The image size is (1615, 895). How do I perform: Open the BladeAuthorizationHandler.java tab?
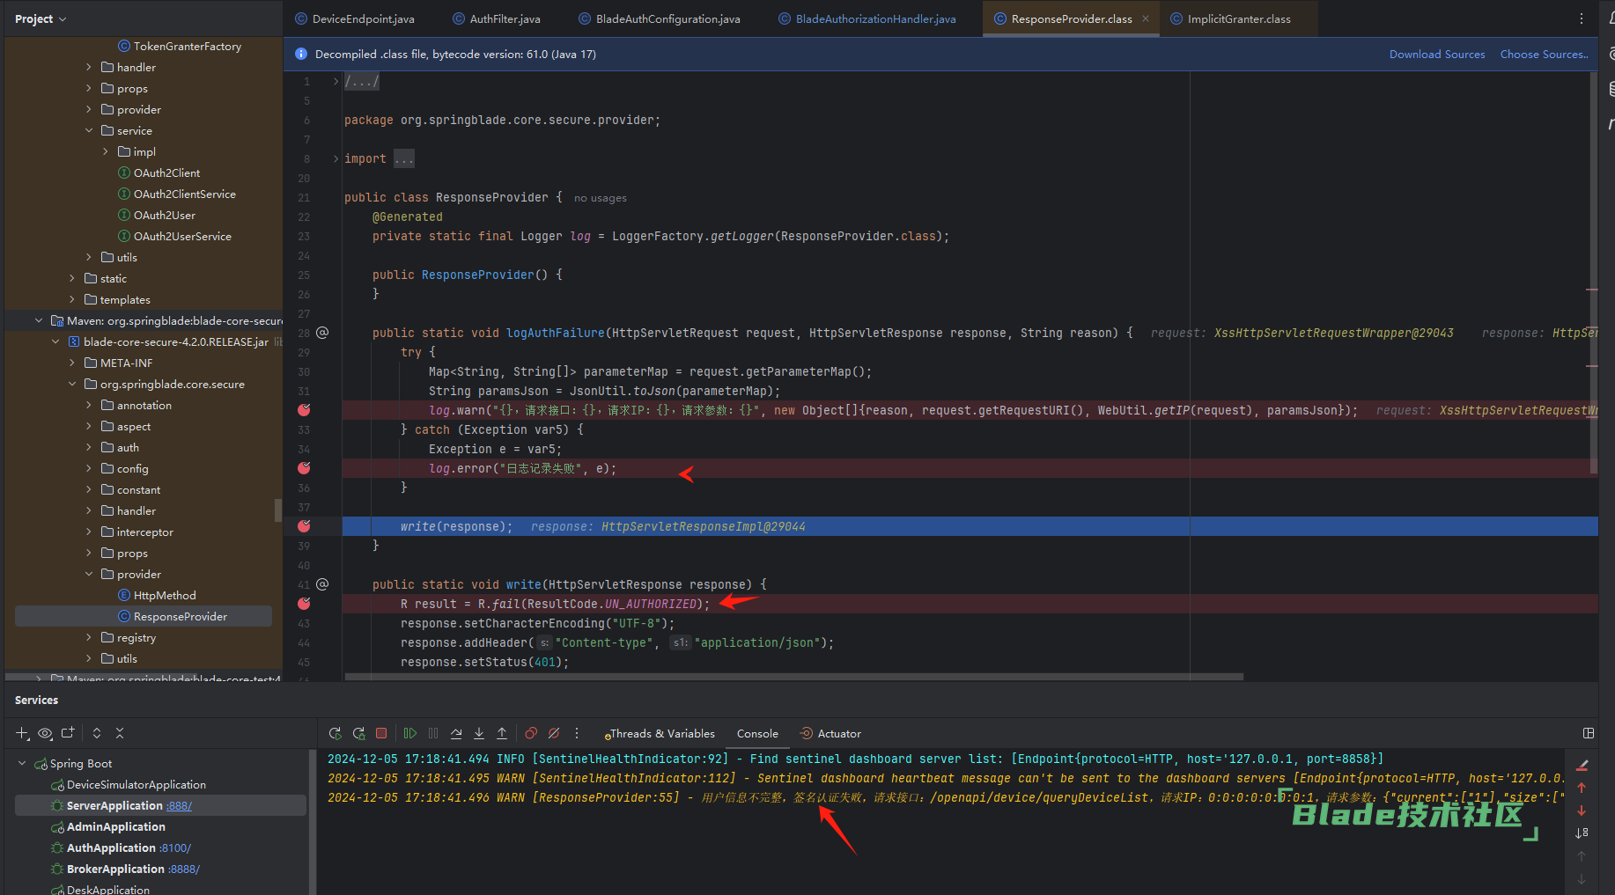(867, 18)
